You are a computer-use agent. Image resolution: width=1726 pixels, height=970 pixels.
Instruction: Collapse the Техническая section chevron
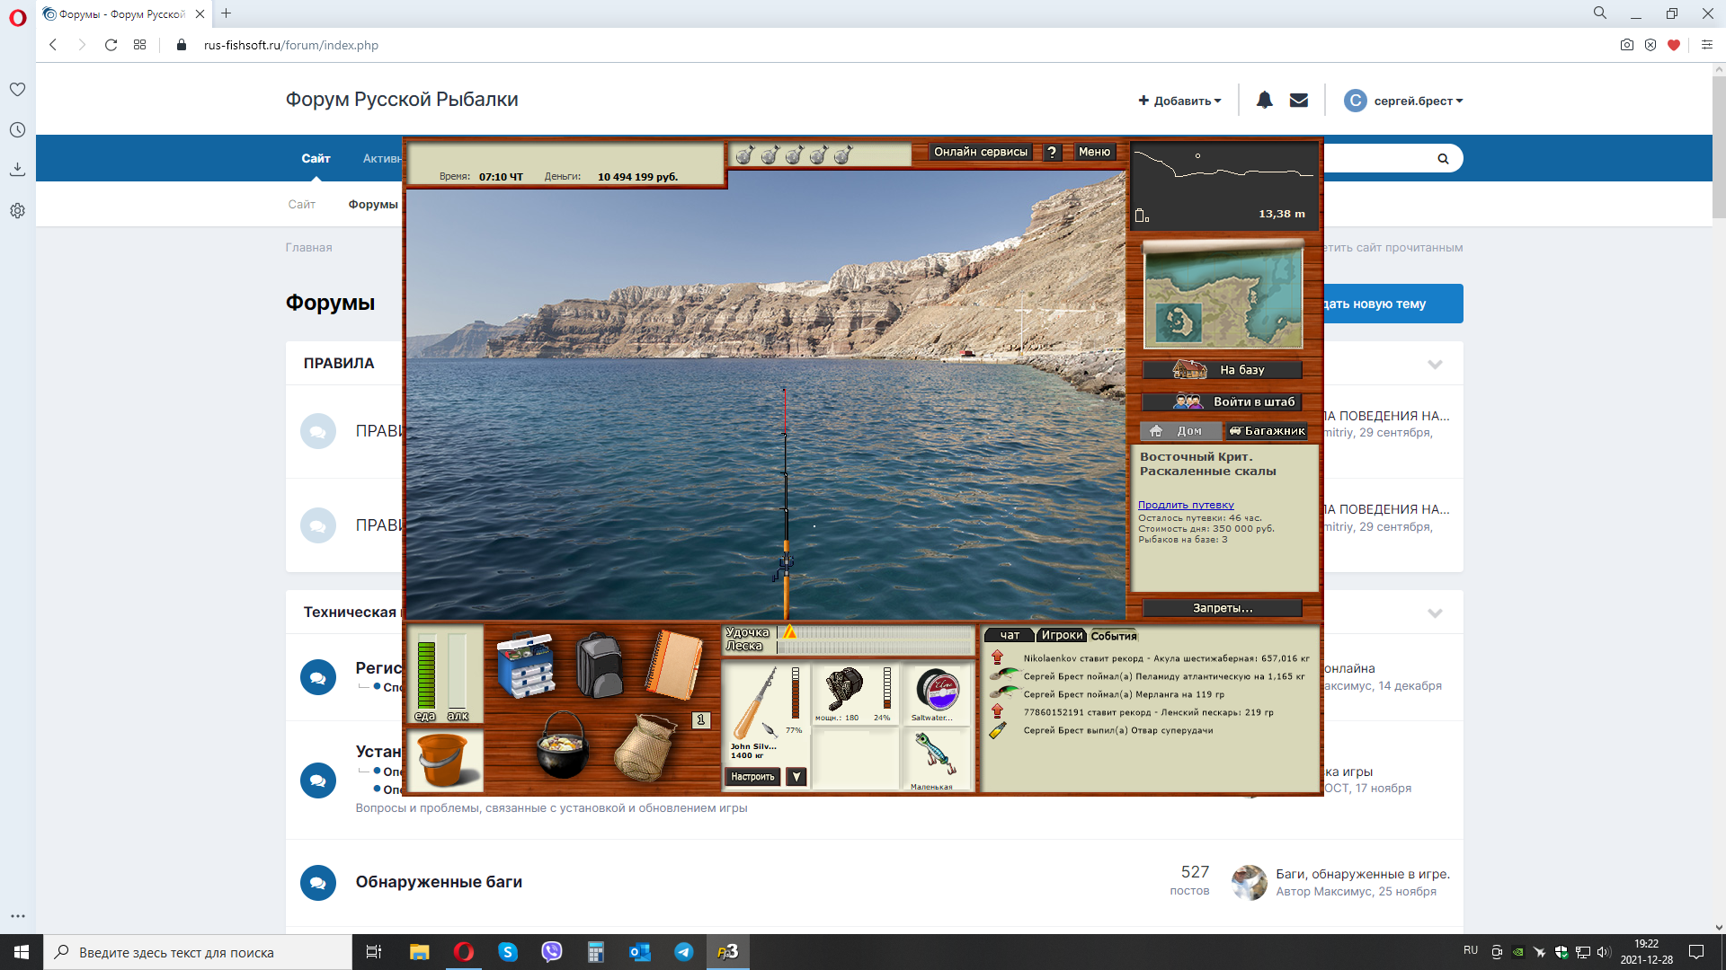tap(1435, 613)
